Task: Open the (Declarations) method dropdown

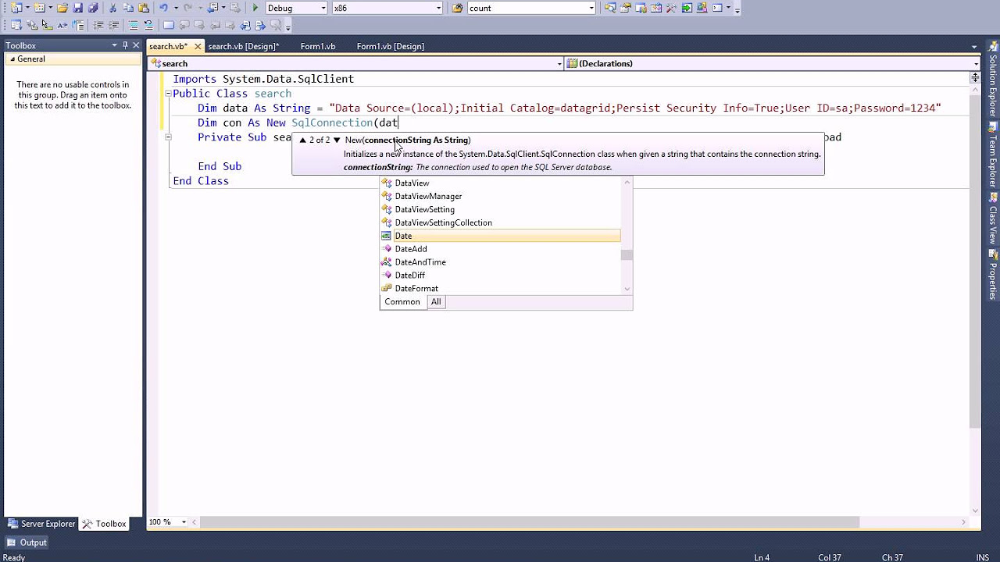Action: point(976,64)
